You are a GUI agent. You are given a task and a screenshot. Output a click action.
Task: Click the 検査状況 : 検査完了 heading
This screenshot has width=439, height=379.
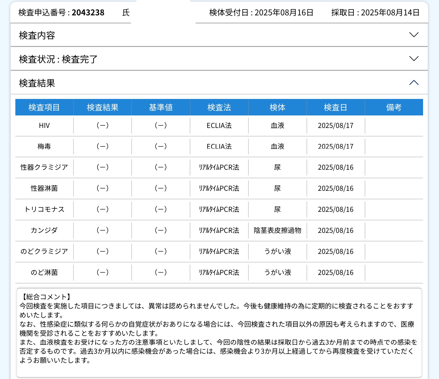click(x=58, y=59)
